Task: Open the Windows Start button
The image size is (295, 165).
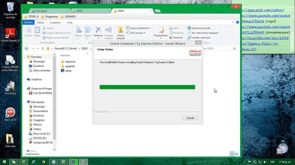Action: pyautogui.click(x=4, y=162)
